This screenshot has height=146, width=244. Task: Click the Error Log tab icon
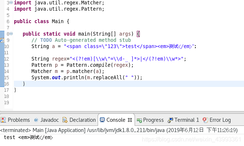(205, 120)
